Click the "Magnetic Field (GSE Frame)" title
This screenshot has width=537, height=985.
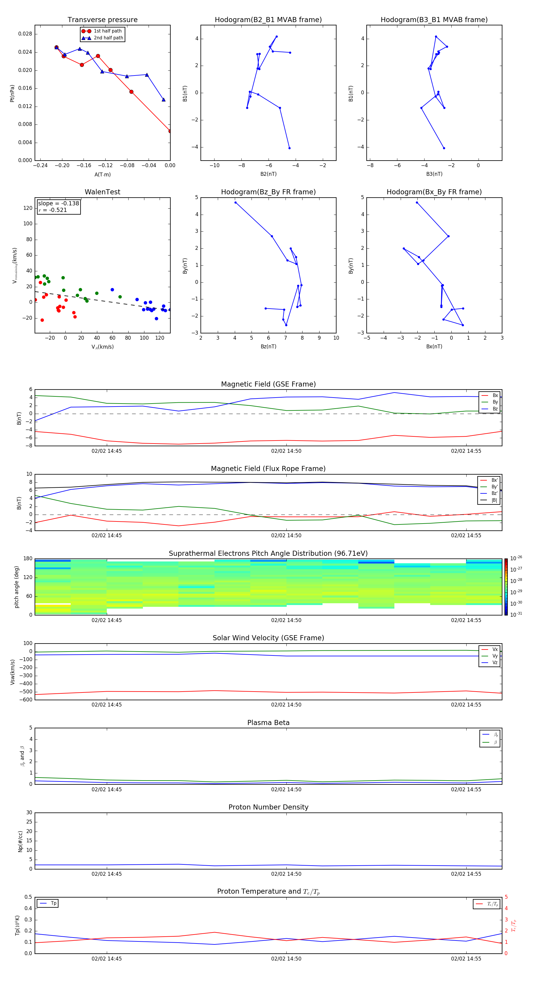(x=268, y=384)
